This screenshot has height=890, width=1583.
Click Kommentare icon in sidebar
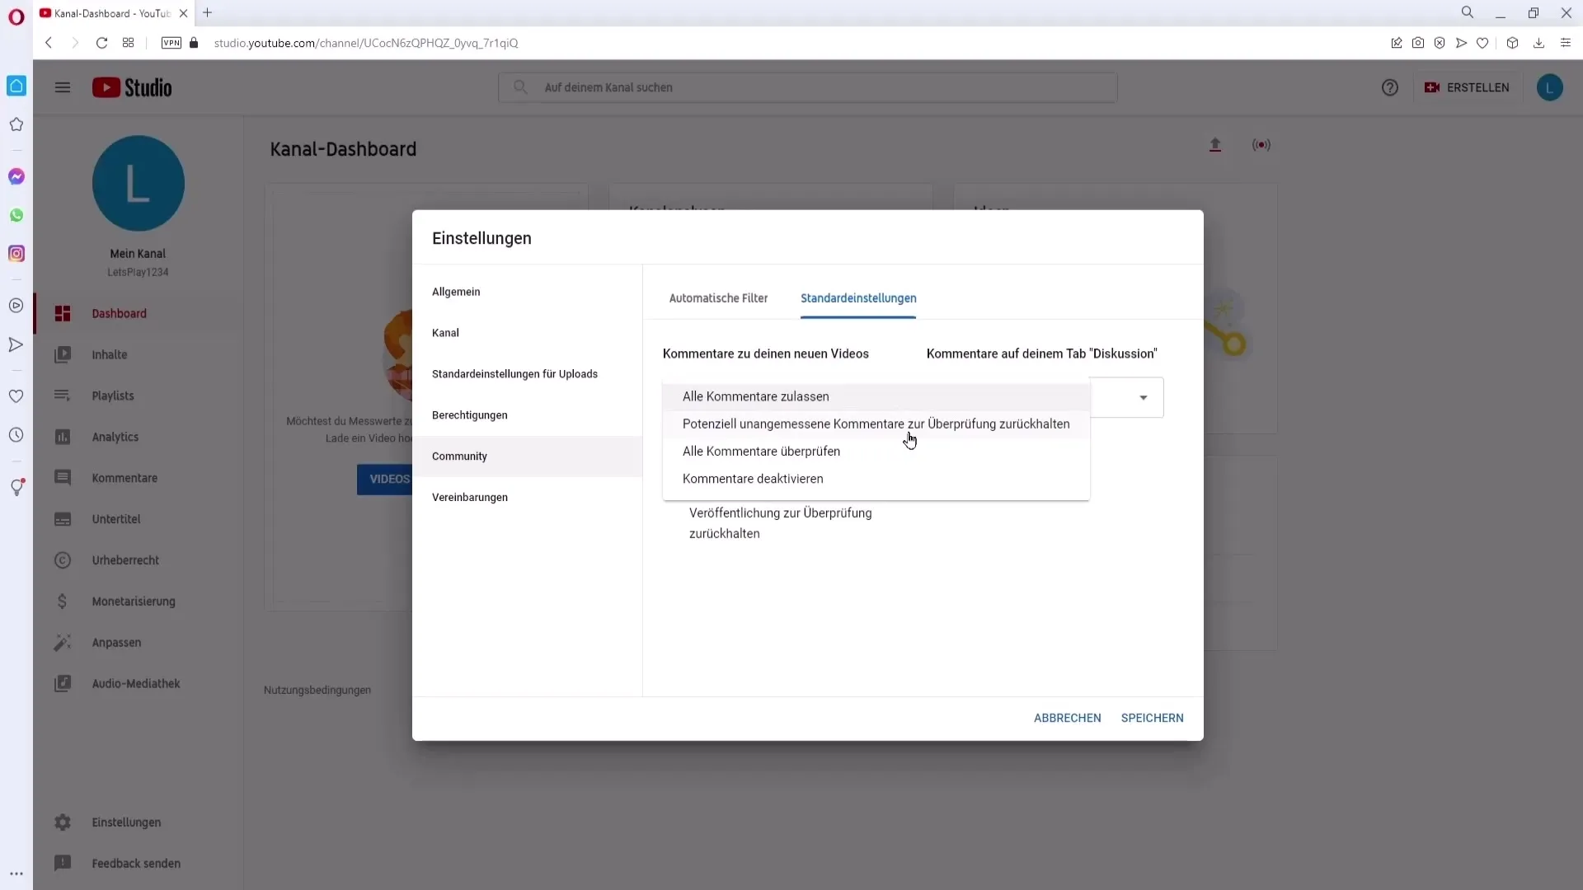[61, 477]
